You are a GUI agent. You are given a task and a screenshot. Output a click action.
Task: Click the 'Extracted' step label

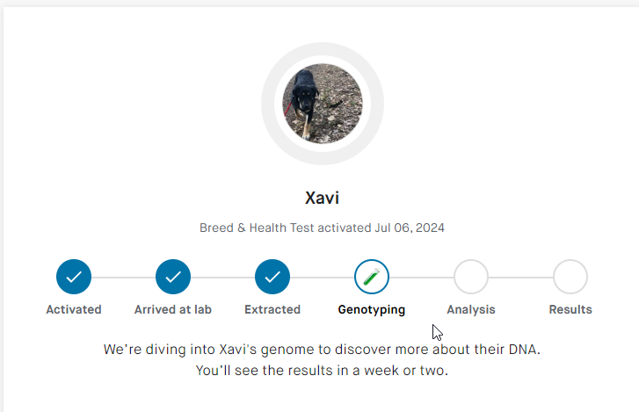click(x=272, y=309)
